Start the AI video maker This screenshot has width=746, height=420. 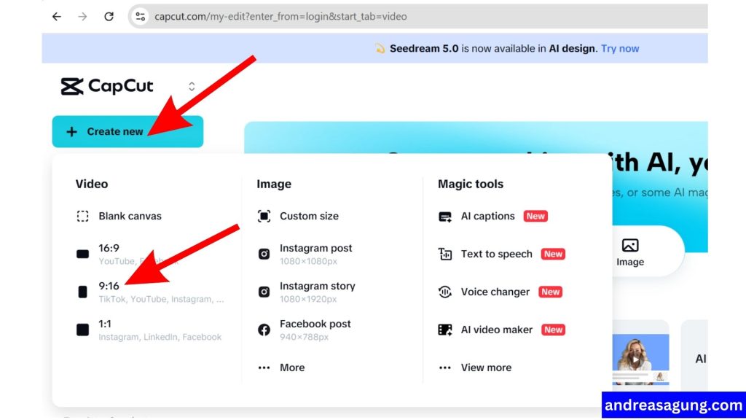(498, 329)
